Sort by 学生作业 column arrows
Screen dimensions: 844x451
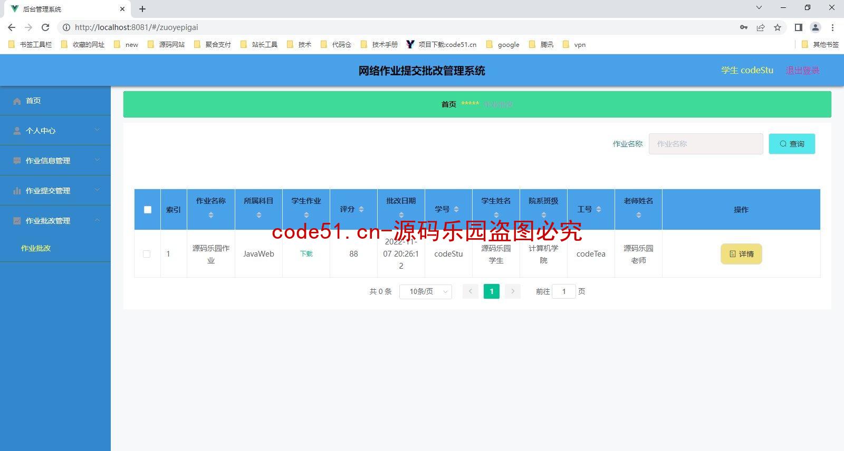pyautogui.click(x=306, y=215)
